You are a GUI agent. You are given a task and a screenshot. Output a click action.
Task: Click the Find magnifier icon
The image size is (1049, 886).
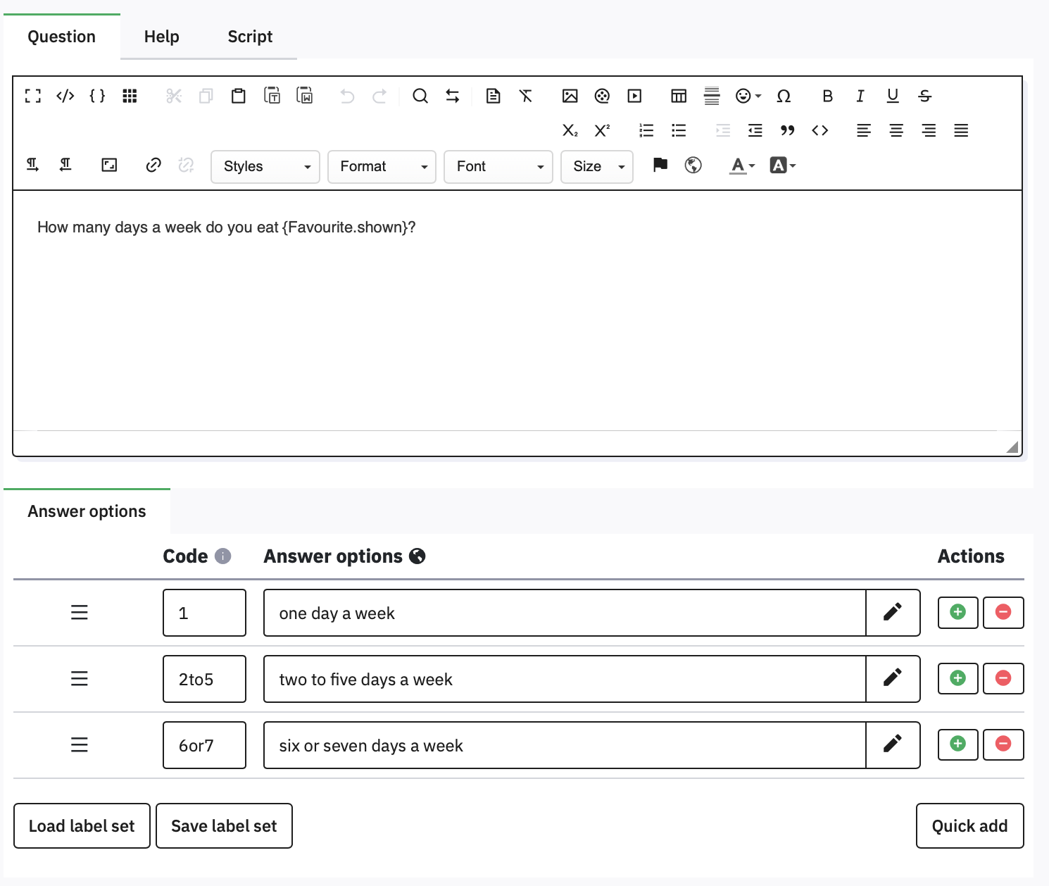(420, 96)
